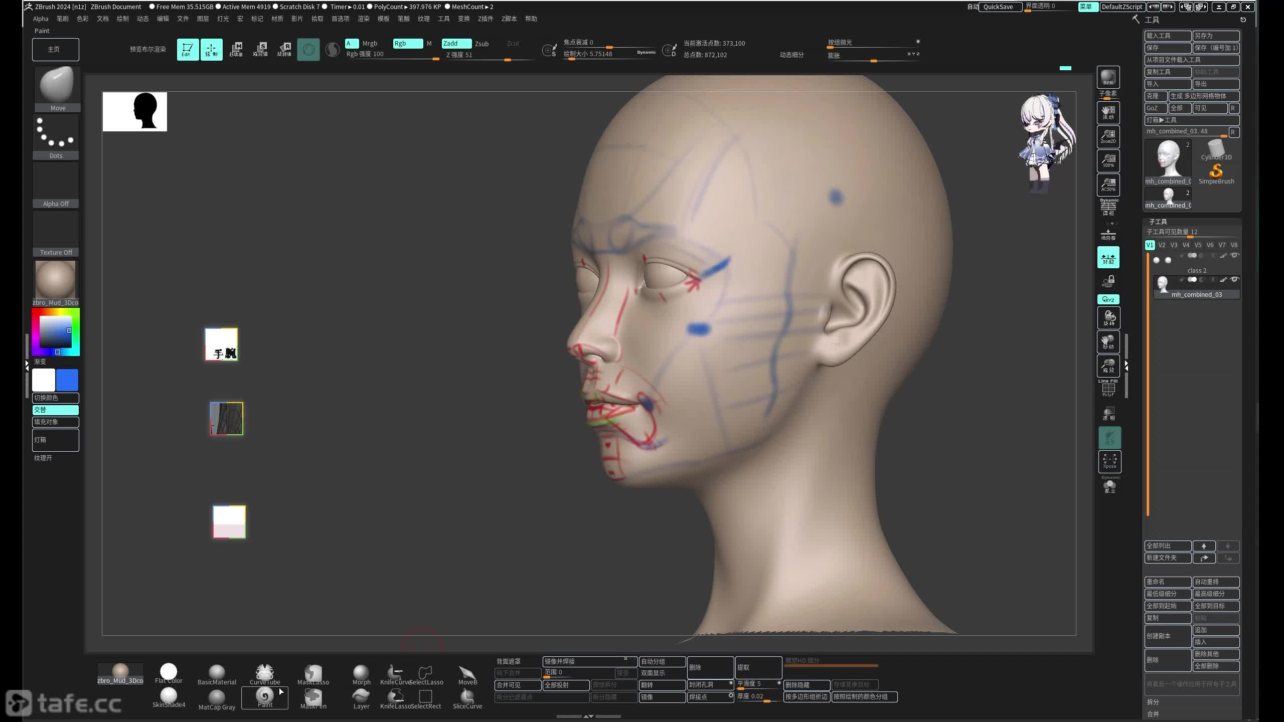
Task: Click the GoZ button
Action: click(1155, 108)
